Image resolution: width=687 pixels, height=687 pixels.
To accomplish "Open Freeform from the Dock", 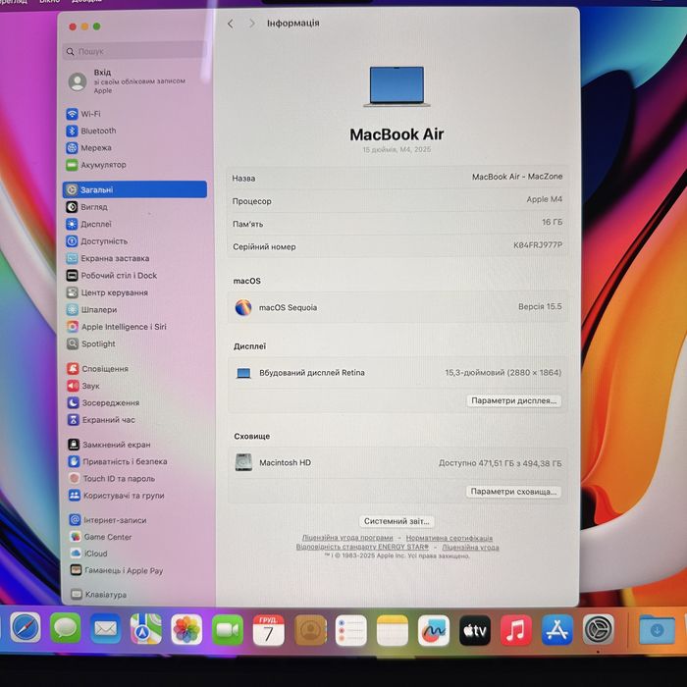I will (434, 630).
